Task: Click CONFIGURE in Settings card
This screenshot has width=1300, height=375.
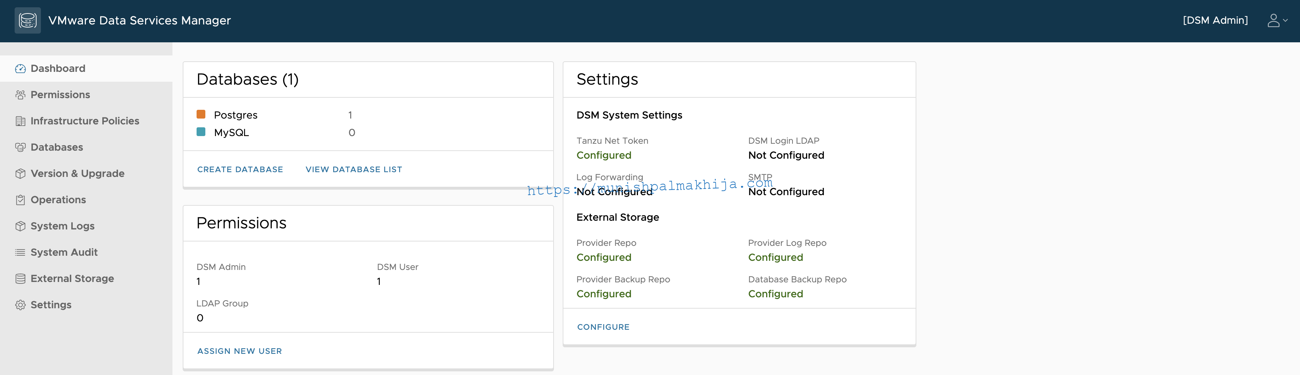Action: [x=603, y=326]
